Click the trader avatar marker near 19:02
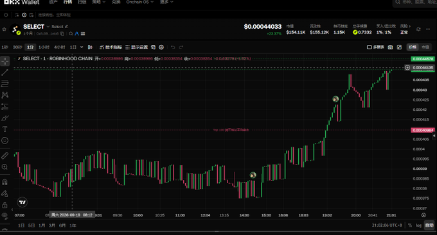 point(335,99)
